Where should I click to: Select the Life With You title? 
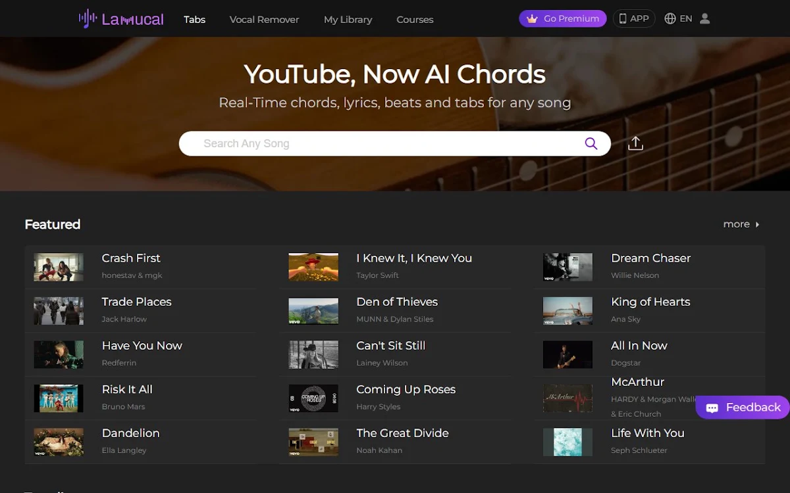click(648, 433)
